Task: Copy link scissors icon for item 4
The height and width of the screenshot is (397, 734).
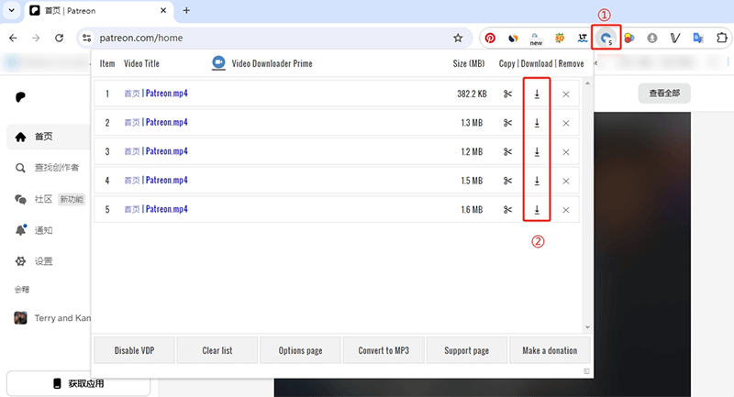Action: click(x=507, y=181)
